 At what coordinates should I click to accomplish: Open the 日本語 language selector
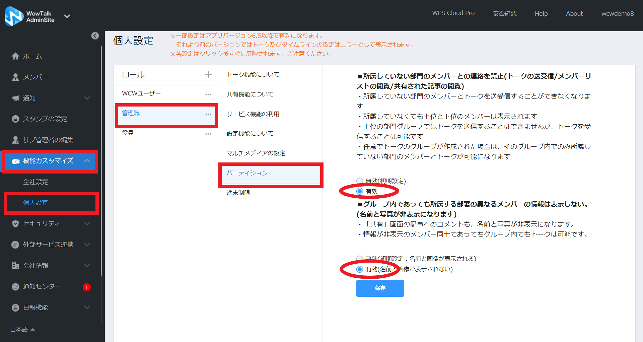click(x=22, y=330)
